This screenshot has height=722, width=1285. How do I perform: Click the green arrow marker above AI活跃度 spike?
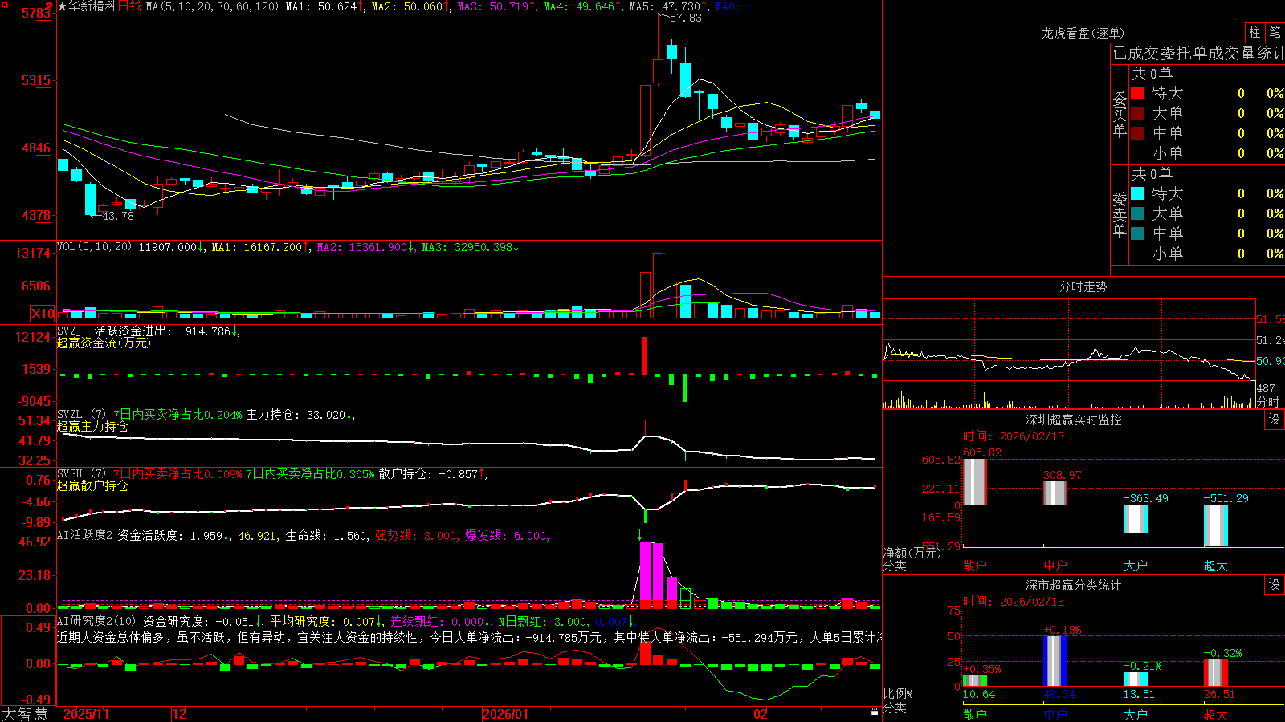click(640, 535)
